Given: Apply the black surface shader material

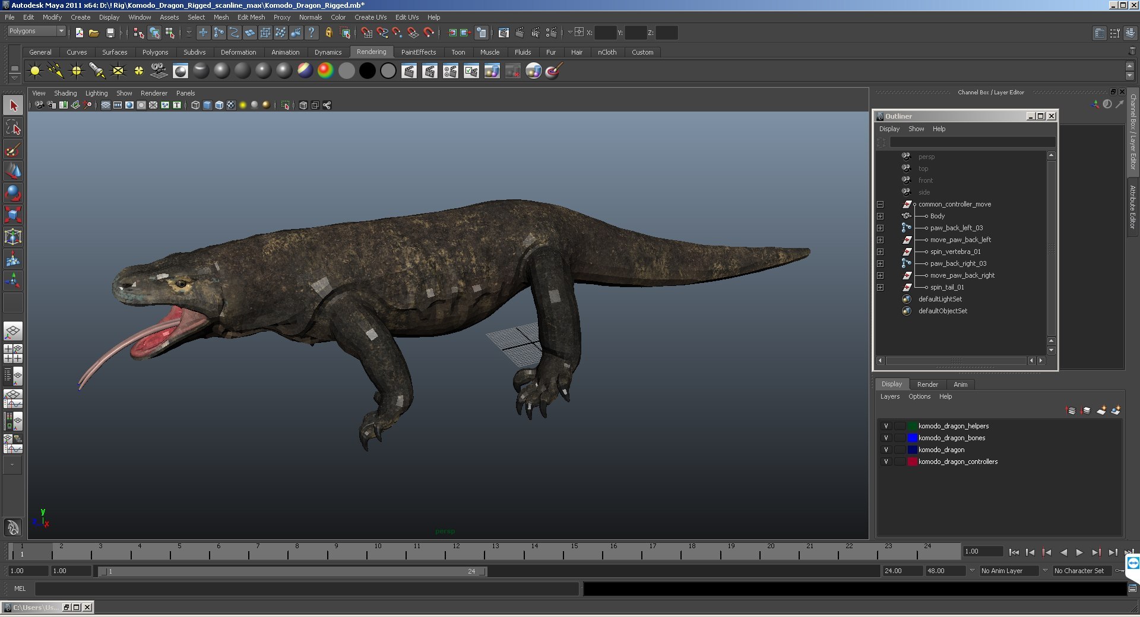Looking at the screenshot, I should click(x=368, y=71).
